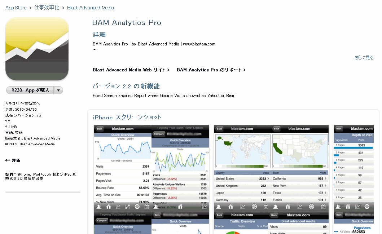Click the バージョン 2.2 の新機能 heading
The width and height of the screenshot is (382, 234).
coord(126,86)
